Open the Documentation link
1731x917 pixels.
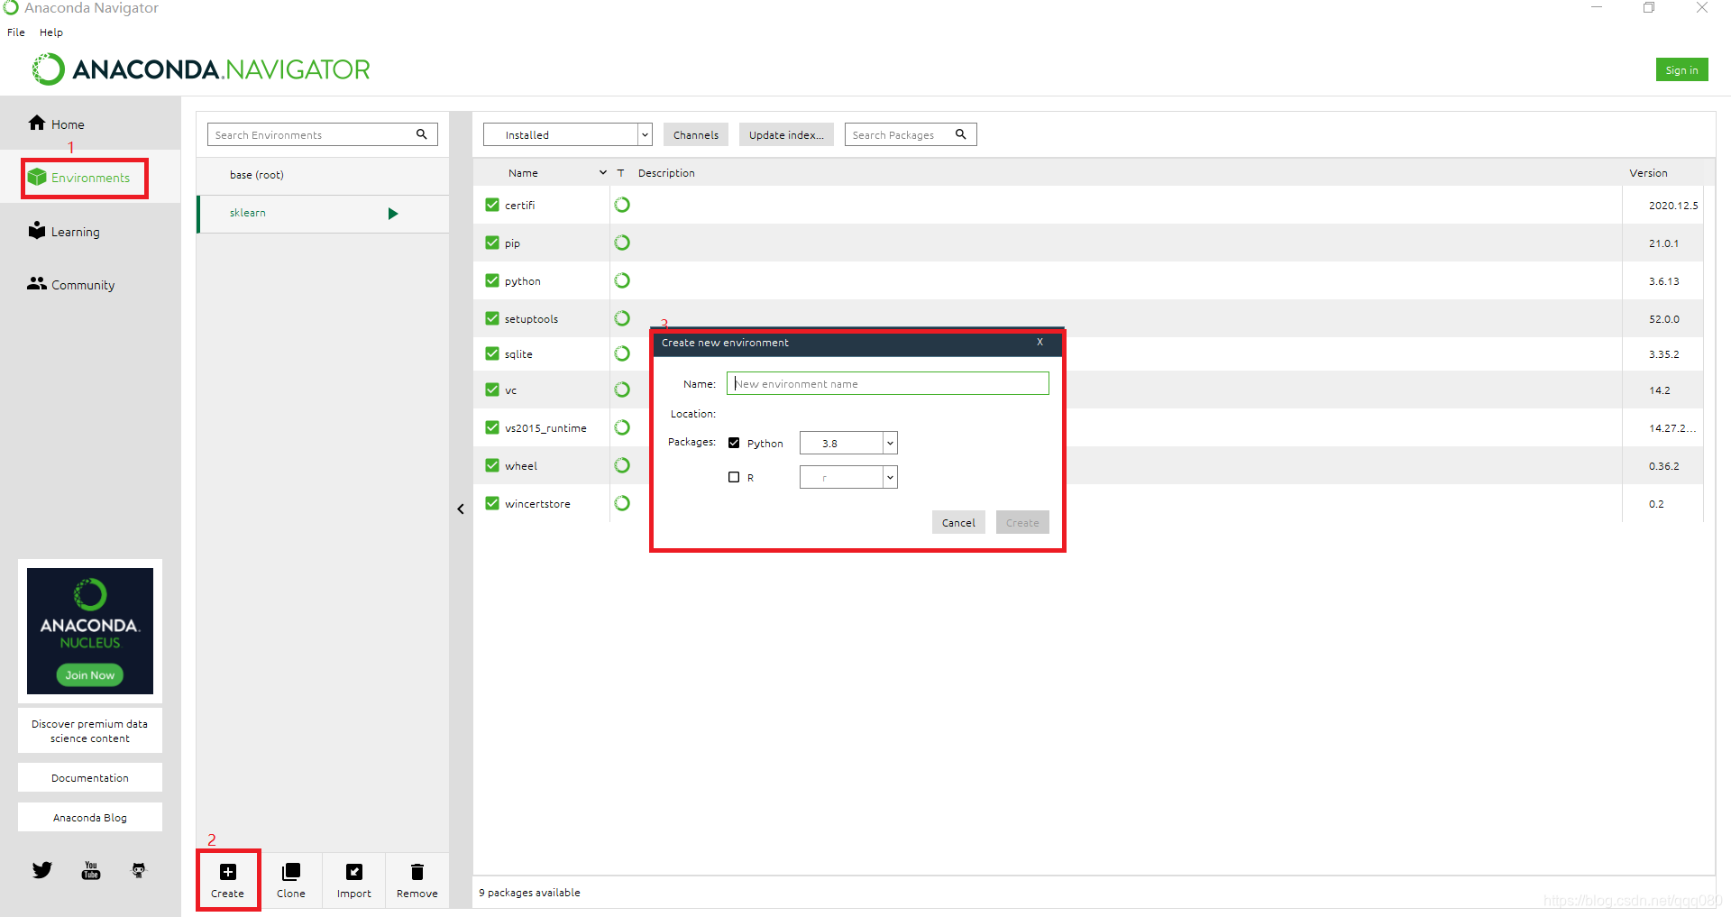[90, 777]
